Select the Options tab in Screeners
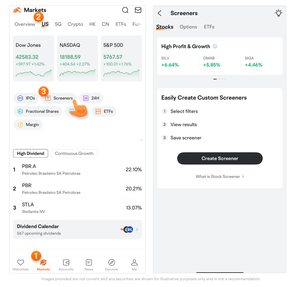 (188, 27)
